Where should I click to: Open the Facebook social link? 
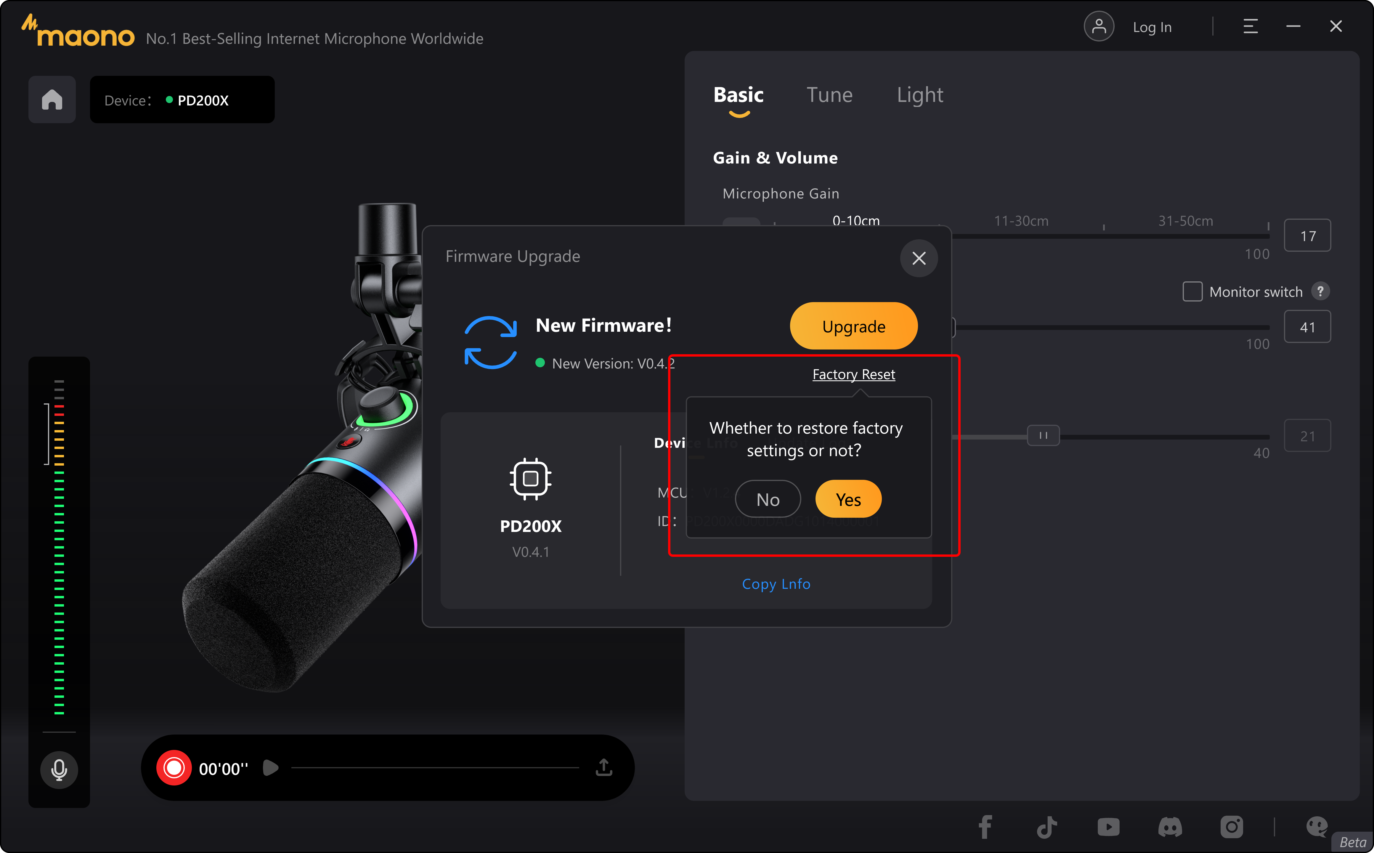(985, 826)
